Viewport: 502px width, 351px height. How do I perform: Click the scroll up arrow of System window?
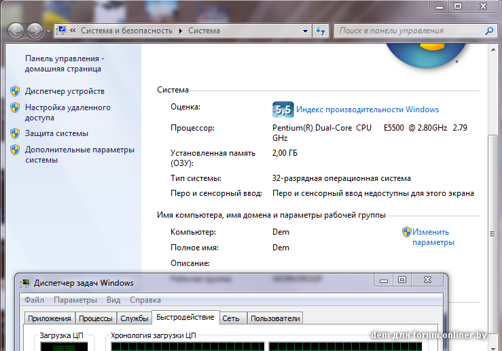(x=493, y=50)
